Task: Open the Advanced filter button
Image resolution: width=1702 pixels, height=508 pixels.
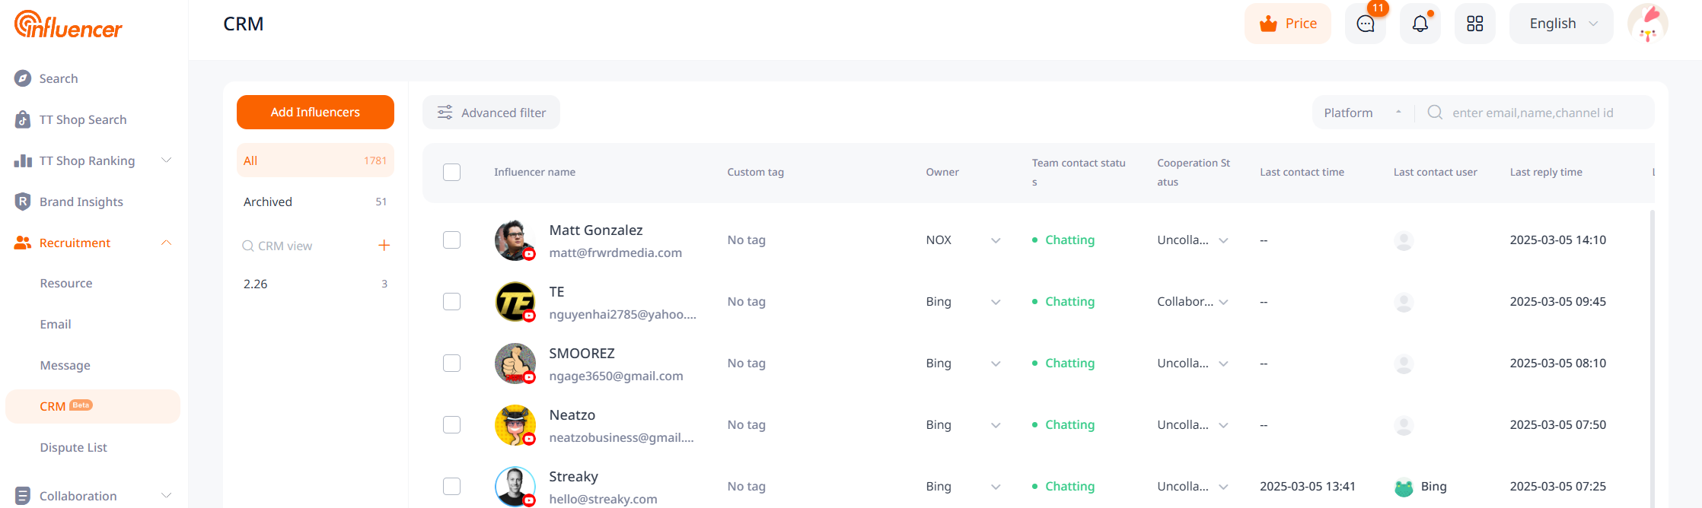Action: [x=491, y=113]
